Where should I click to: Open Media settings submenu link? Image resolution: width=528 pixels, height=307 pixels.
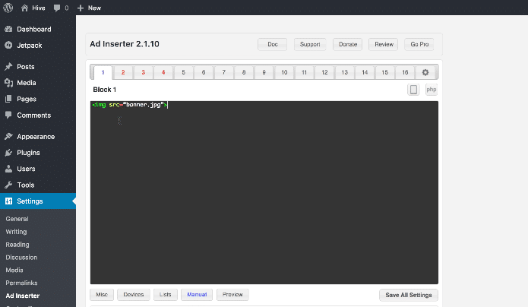pos(14,271)
